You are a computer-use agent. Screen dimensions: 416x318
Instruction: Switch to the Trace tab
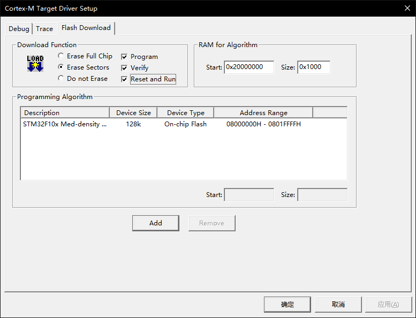tap(44, 29)
